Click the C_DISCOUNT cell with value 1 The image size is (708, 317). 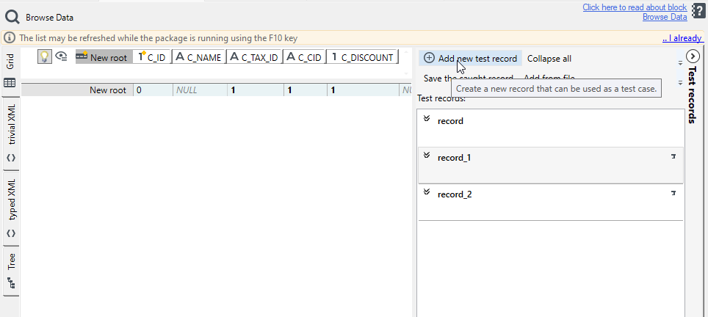coord(364,90)
